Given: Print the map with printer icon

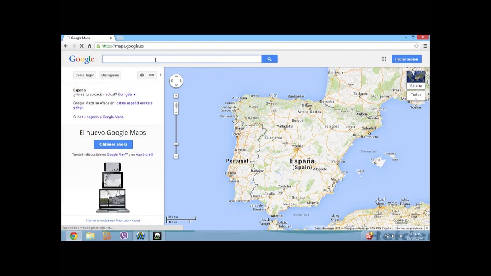Looking at the screenshot, I should [x=142, y=75].
